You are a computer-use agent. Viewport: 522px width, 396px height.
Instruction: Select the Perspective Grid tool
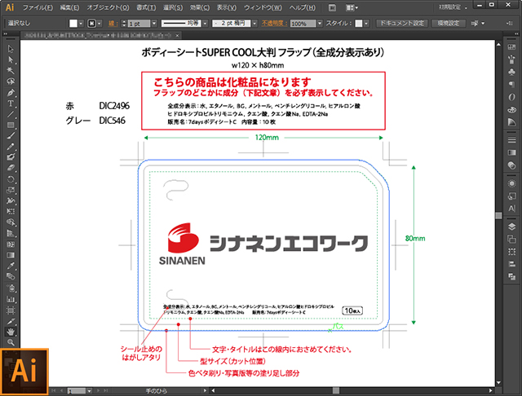pyautogui.click(x=11, y=233)
